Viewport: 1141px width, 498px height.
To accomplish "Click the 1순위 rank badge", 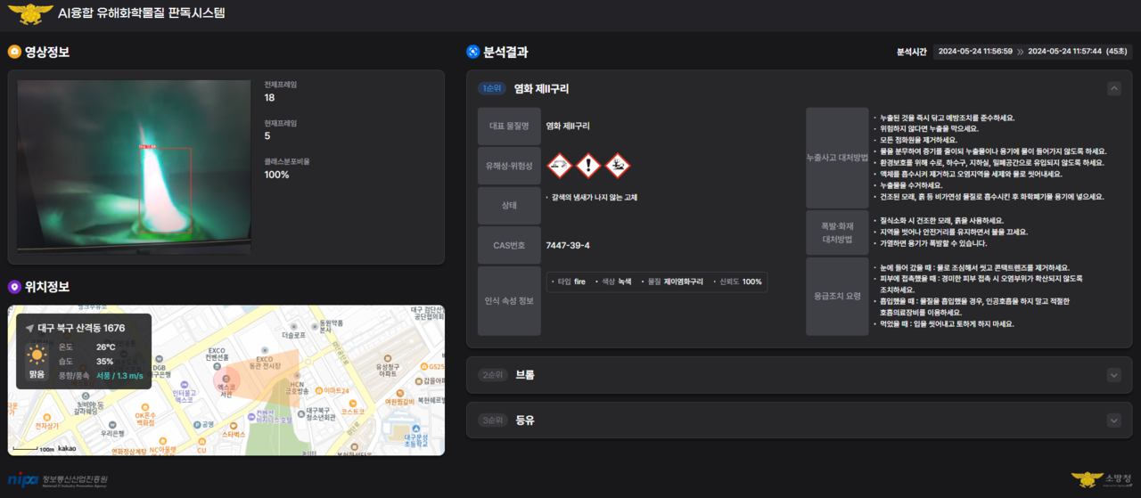I will [492, 88].
